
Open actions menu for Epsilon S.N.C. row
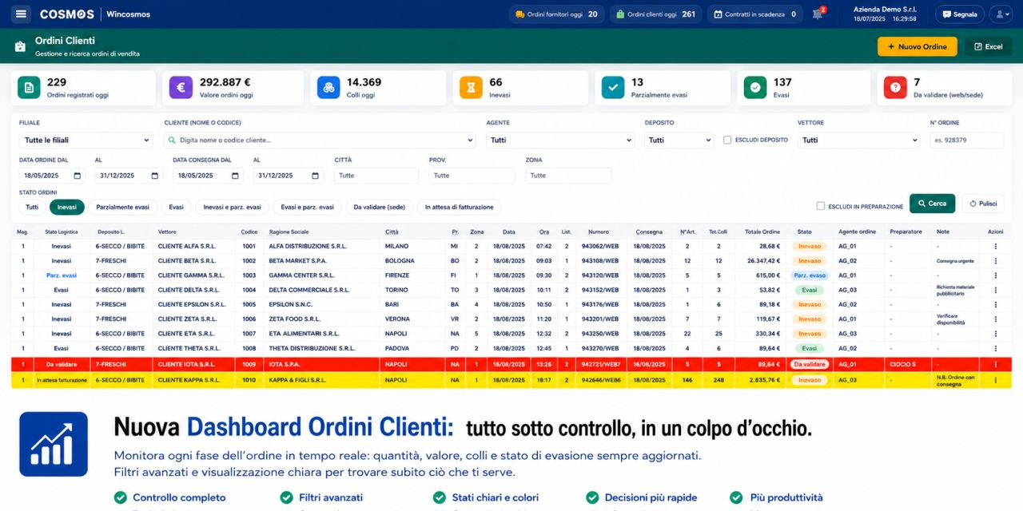(x=995, y=304)
